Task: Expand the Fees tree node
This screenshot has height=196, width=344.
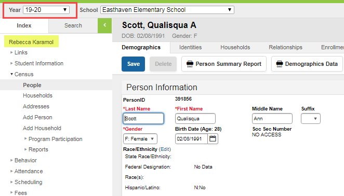Action: 11,193
